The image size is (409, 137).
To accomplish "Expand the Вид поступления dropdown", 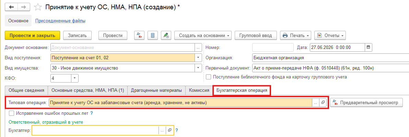I will [x=198, y=58].
